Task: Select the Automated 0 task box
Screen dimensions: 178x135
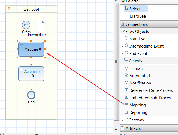Action: (x=31, y=74)
